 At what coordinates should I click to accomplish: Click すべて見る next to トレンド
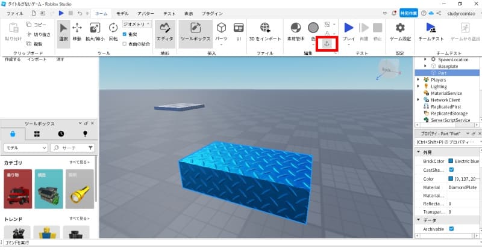80,219
